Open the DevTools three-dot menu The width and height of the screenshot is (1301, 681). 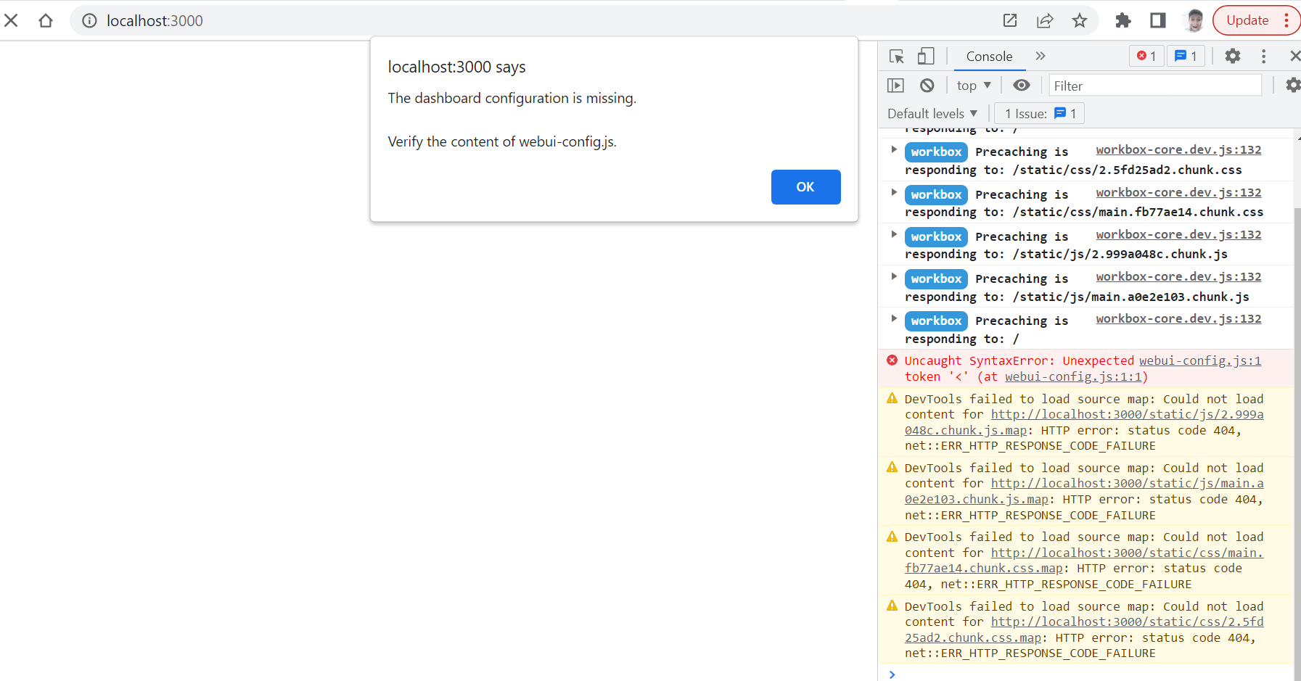(1263, 56)
